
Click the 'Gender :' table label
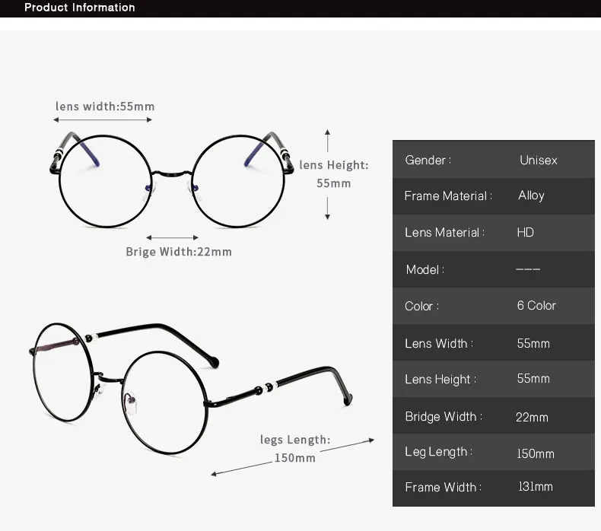click(x=428, y=160)
